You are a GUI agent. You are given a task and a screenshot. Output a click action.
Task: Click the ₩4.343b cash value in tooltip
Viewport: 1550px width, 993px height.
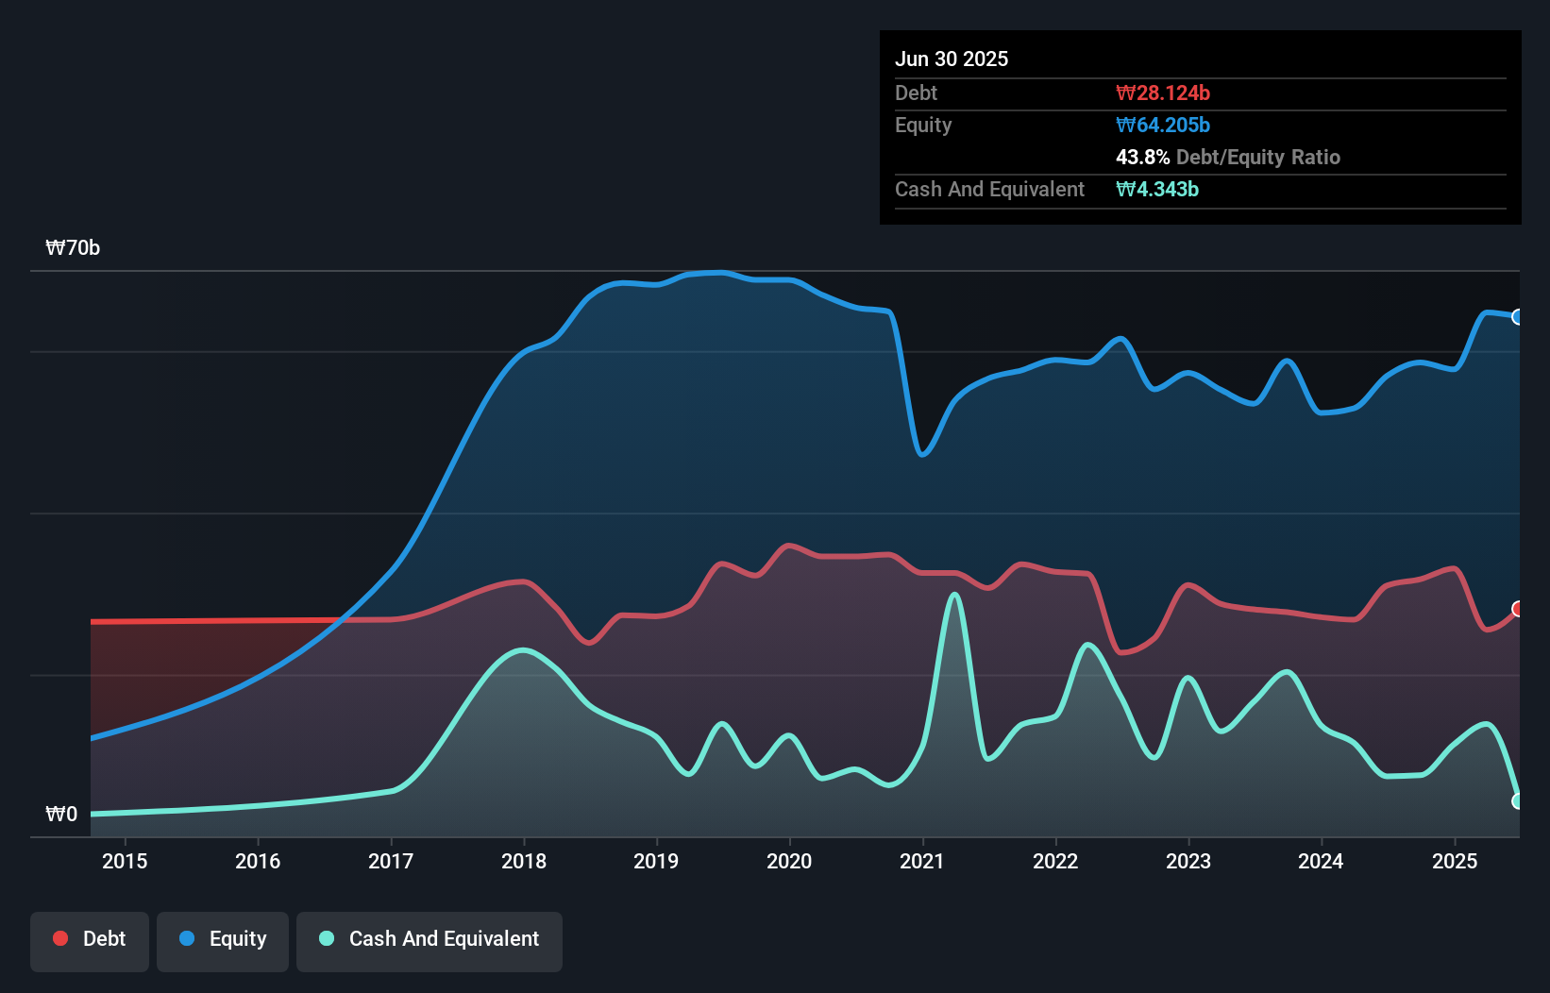1157,190
